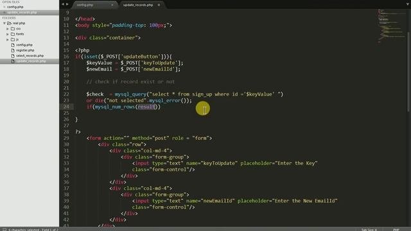The image size is (411, 231).
Task: Click line number 24 in the gutter
Action: click(66, 107)
